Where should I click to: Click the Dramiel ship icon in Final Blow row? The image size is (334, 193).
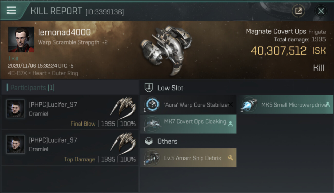(x=123, y=106)
